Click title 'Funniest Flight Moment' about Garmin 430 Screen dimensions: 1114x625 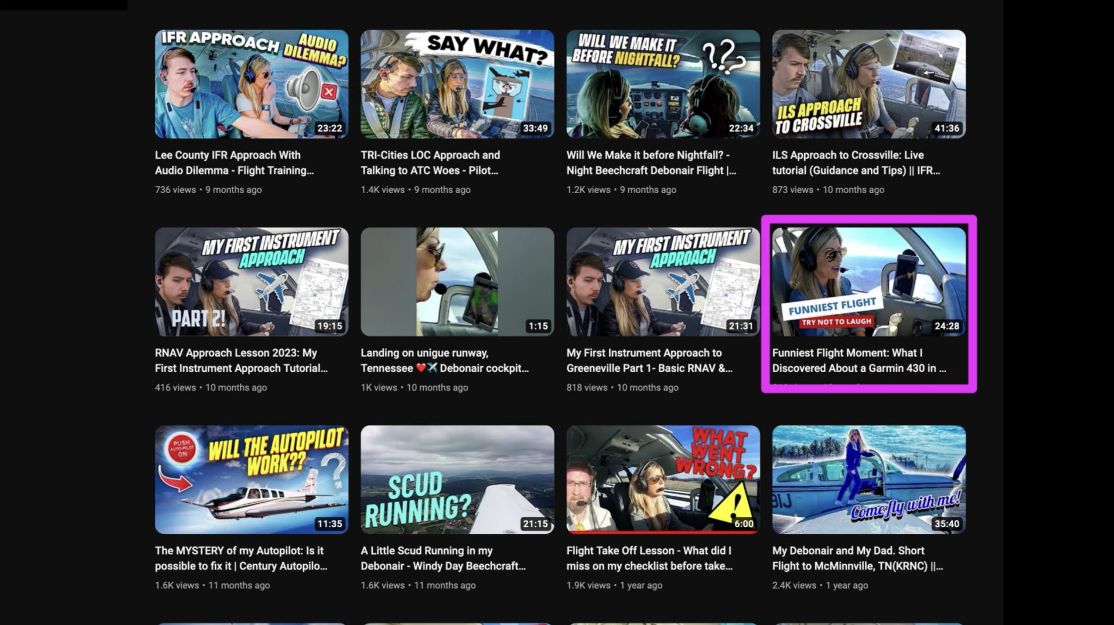(x=859, y=361)
